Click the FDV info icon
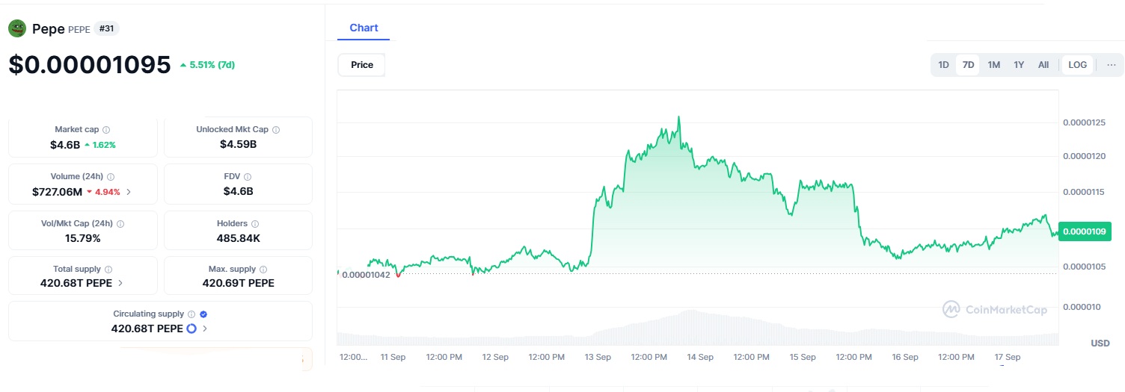Viewport: 1125px width, 392px height. point(248,177)
